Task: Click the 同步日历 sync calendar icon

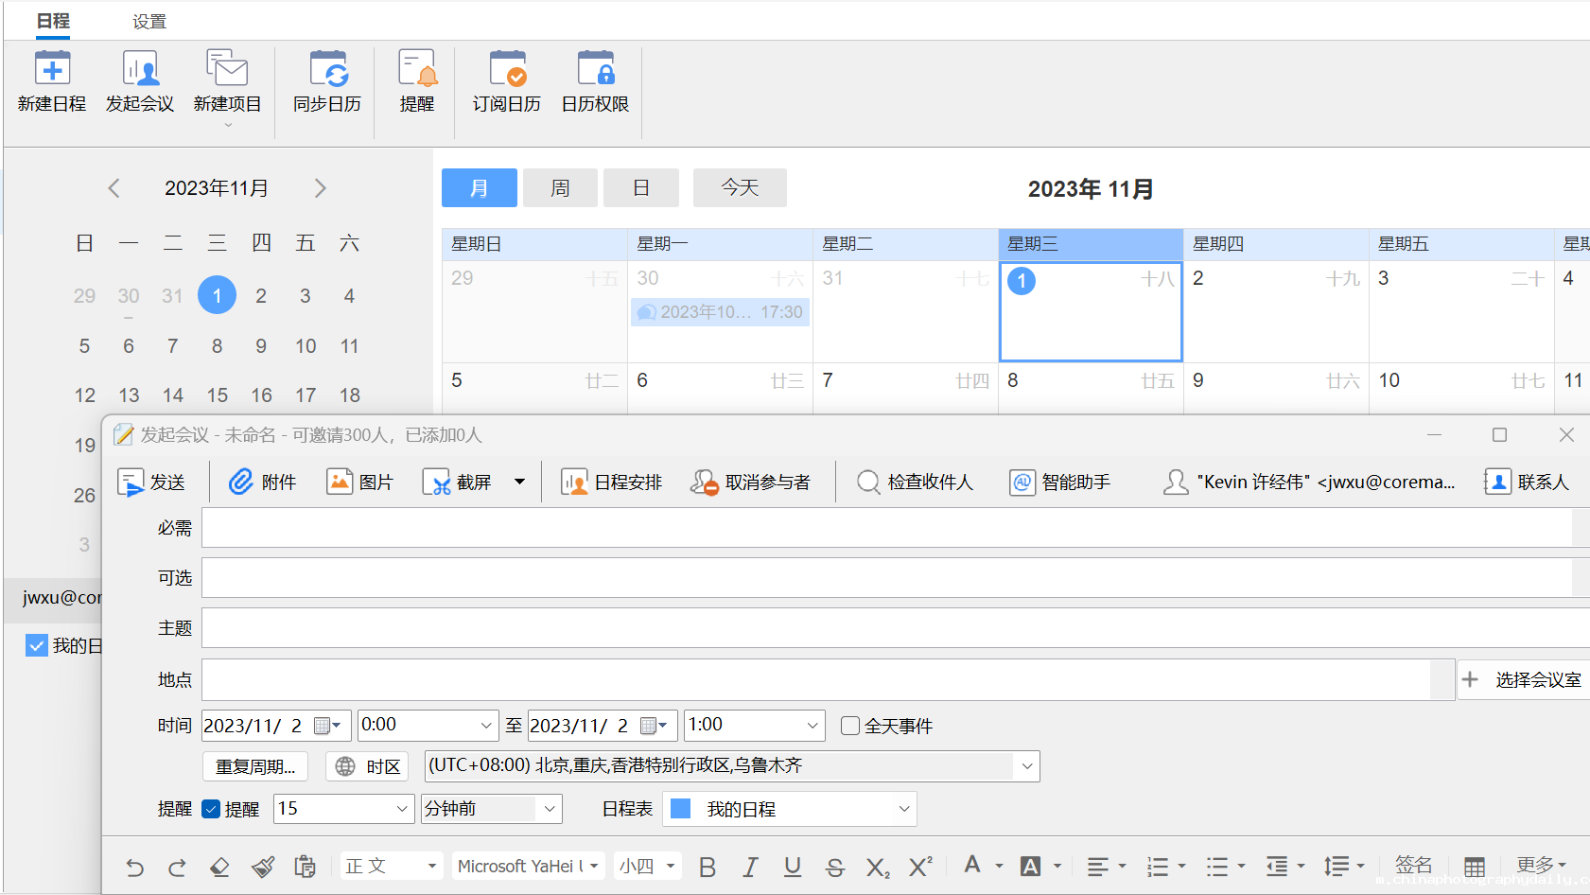Action: [327, 69]
